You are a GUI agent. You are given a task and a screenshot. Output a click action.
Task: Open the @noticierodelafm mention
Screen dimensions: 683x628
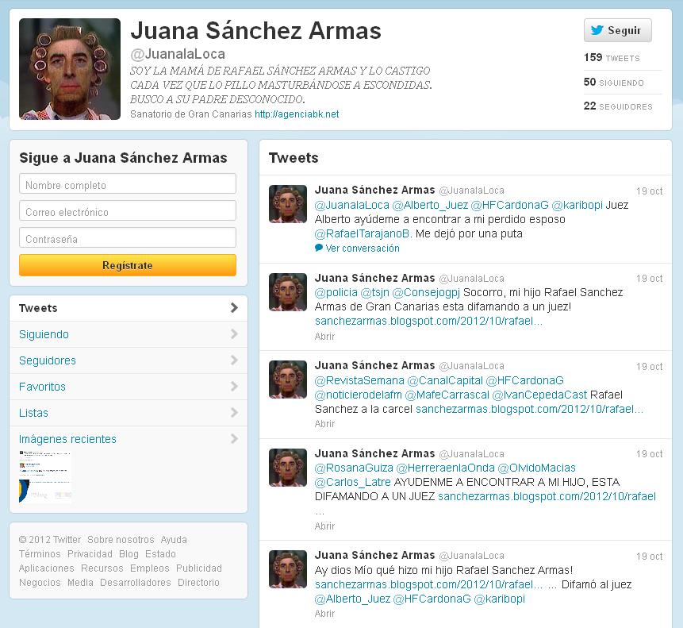(x=358, y=395)
